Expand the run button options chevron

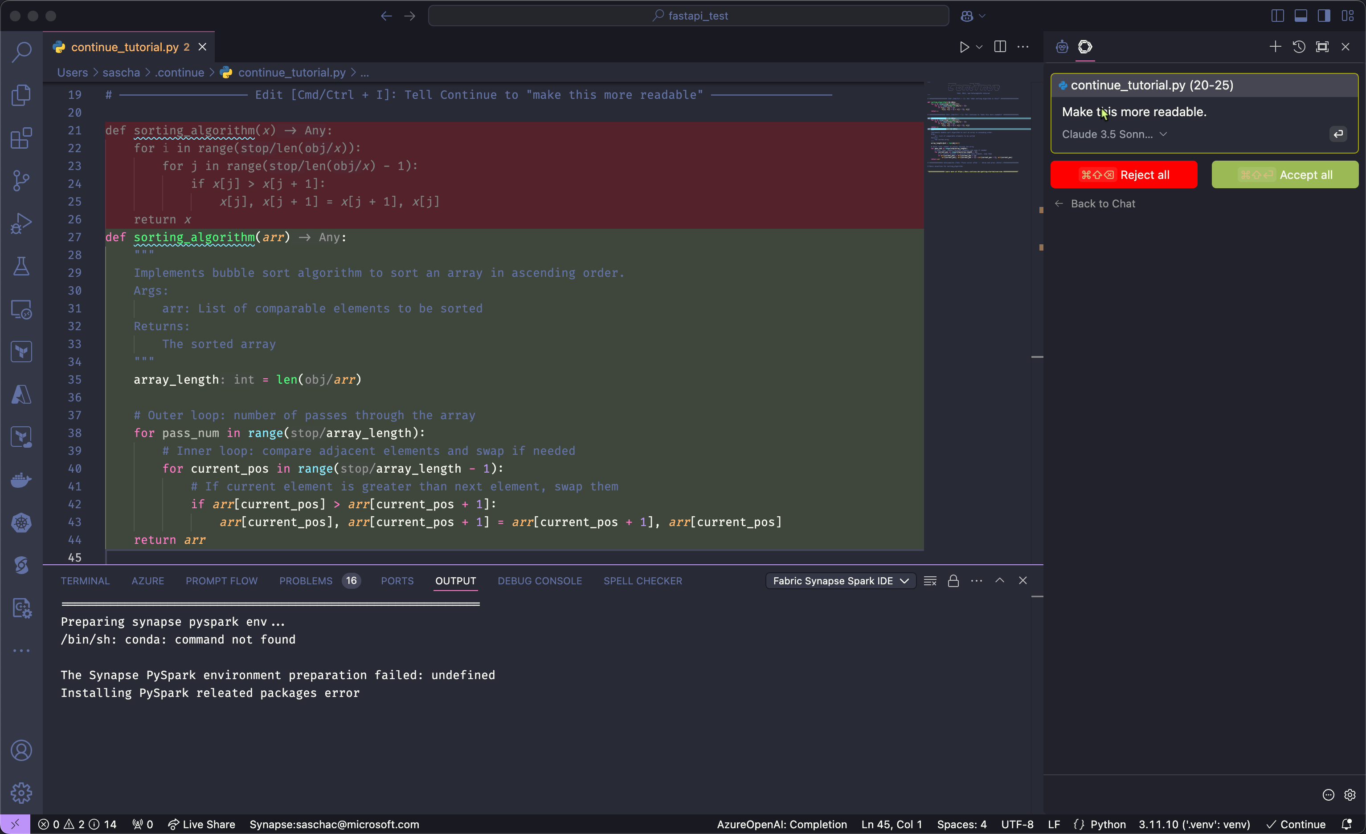coord(980,47)
